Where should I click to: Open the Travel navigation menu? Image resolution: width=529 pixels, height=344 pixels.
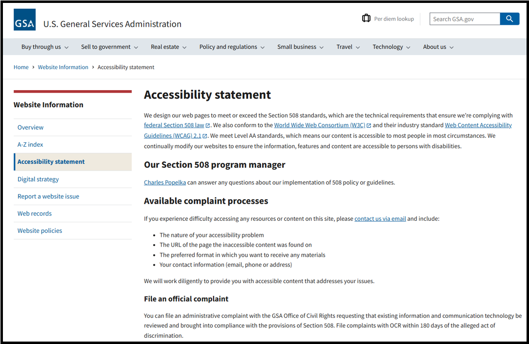348,47
